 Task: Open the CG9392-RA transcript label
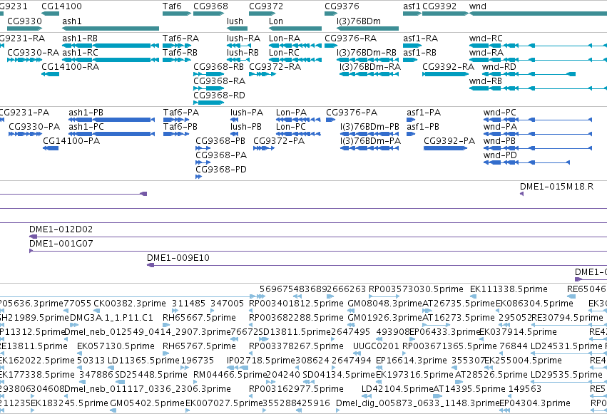point(448,67)
